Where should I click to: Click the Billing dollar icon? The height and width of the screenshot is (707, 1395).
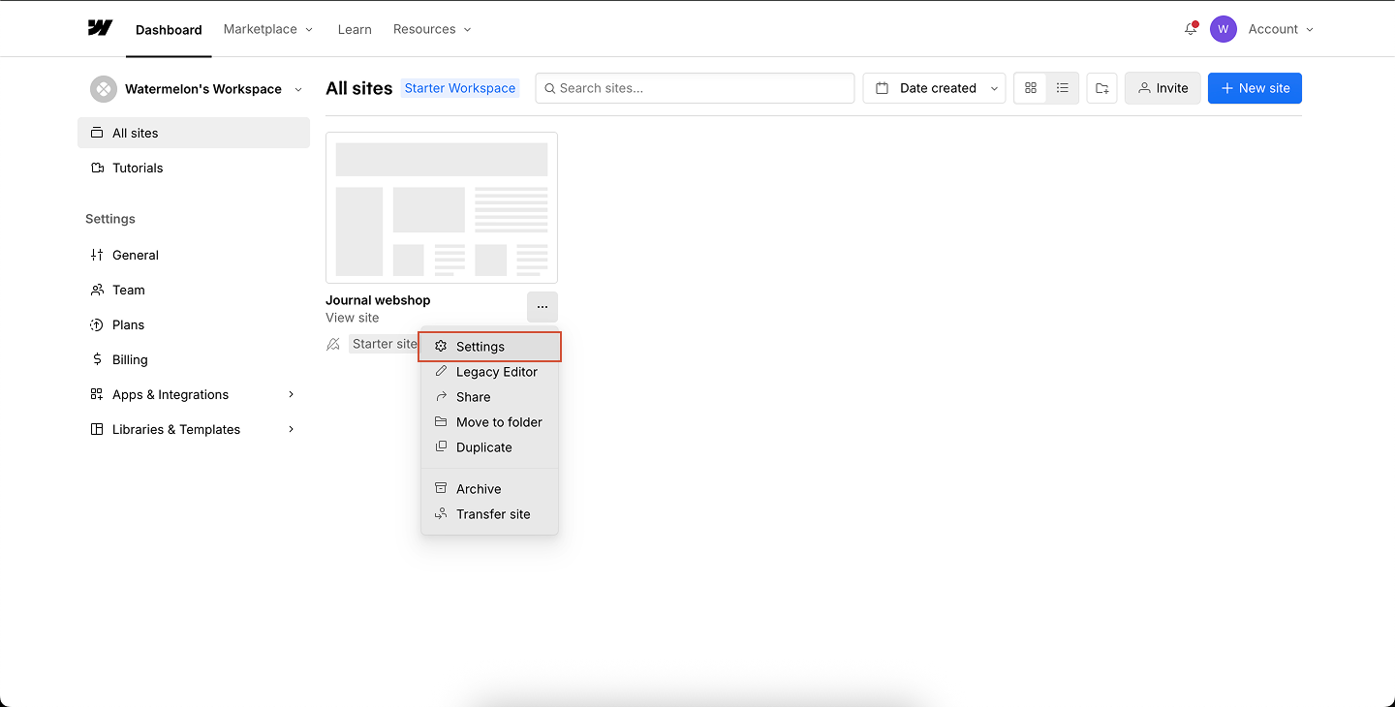[x=97, y=359]
